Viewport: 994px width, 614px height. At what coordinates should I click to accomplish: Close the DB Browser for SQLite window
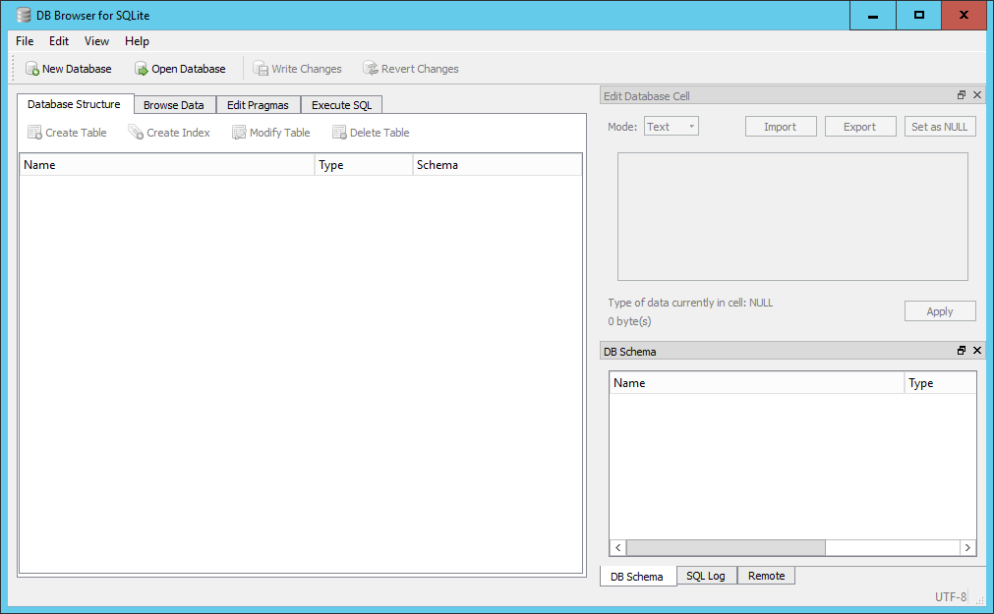point(964,15)
